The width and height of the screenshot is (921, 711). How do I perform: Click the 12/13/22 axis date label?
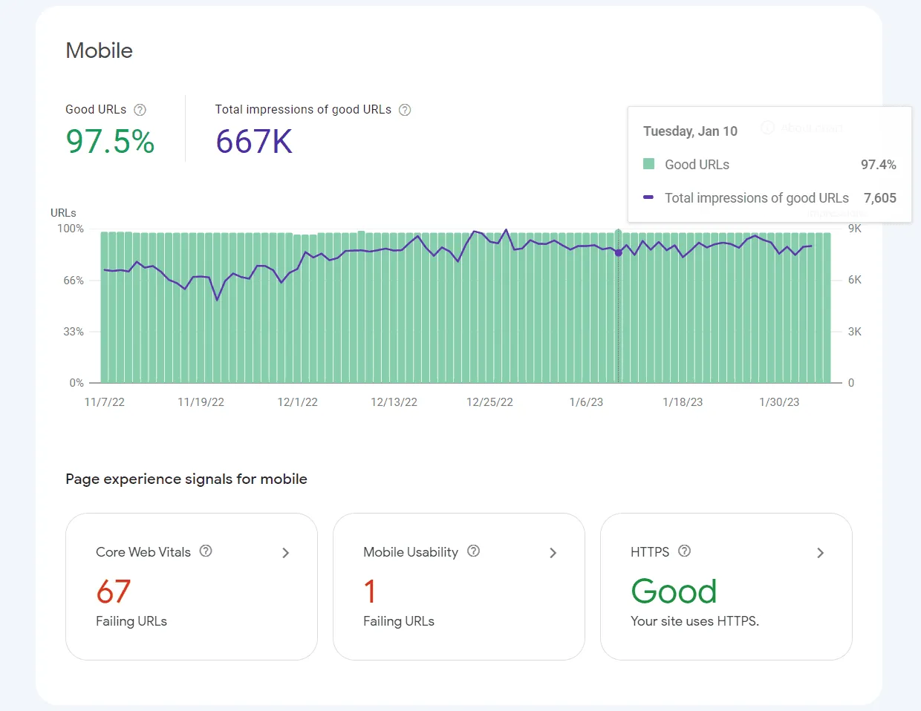pyautogui.click(x=394, y=402)
